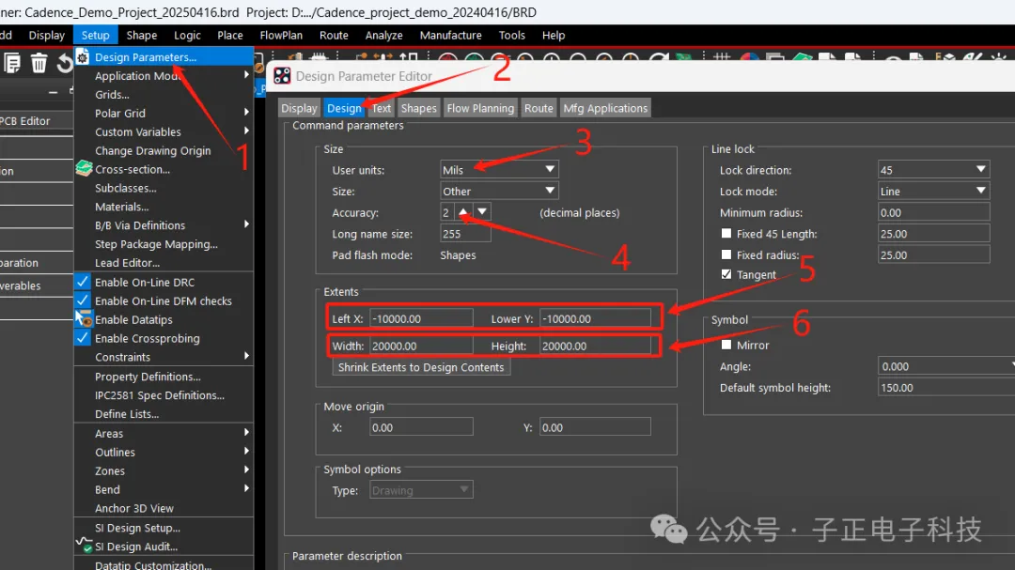Image resolution: width=1015 pixels, height=570 pixels.
Task: Check the Mirror symbol checkbox
Action: click(726, 345)
